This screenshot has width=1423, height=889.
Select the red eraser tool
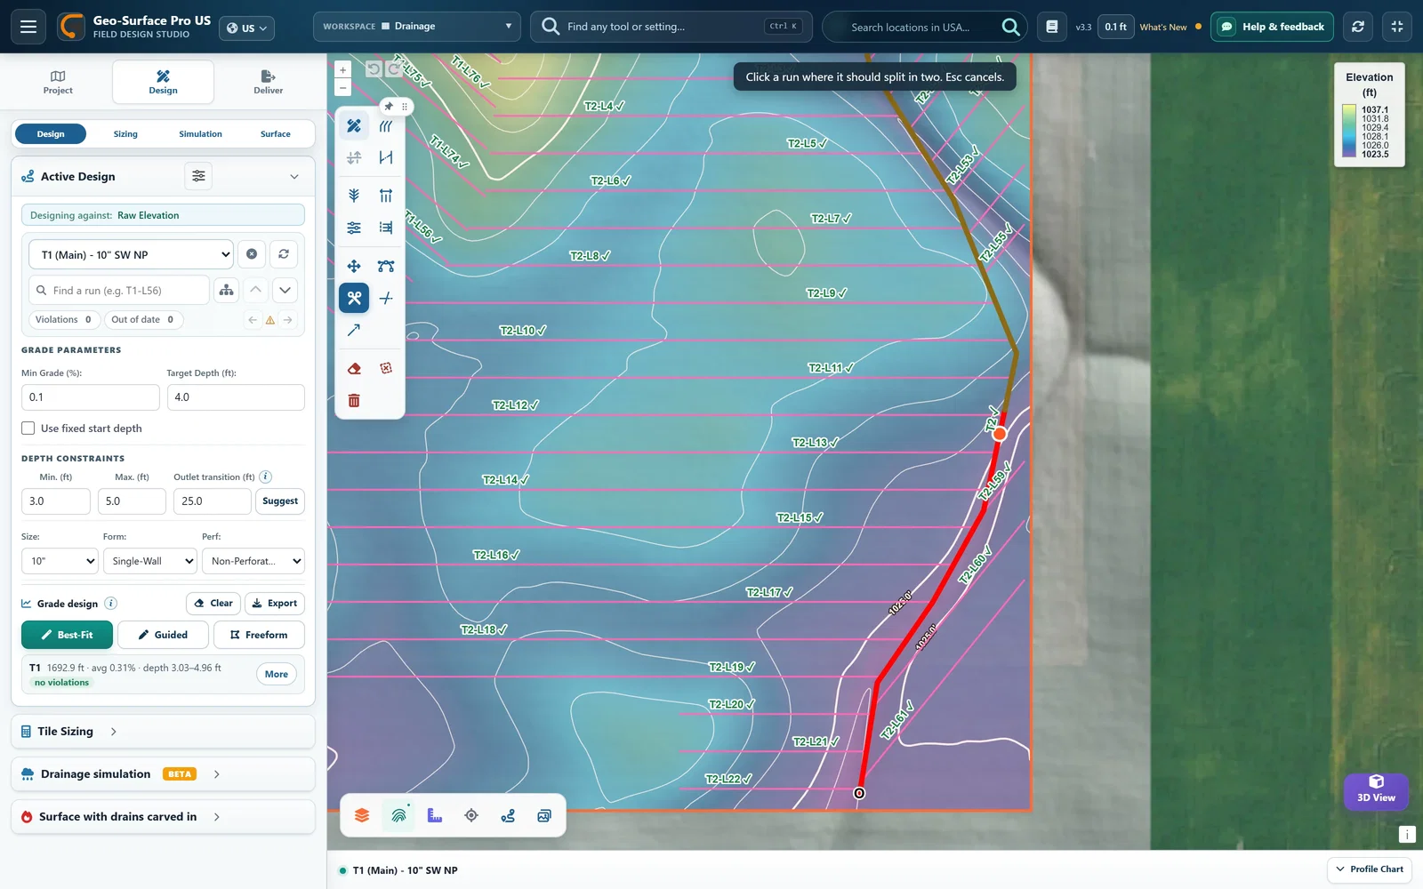(x=354, y=368)
